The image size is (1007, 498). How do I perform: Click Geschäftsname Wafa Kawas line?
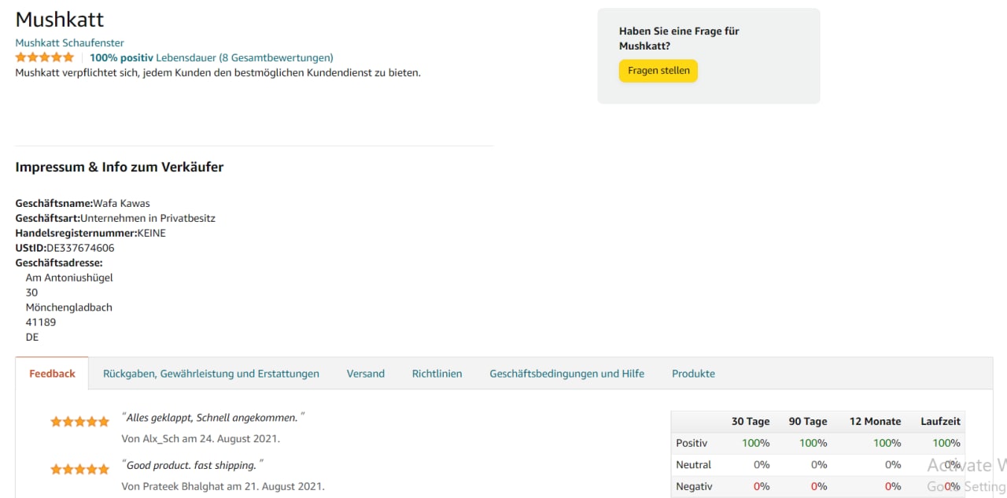tap(83, 203)
